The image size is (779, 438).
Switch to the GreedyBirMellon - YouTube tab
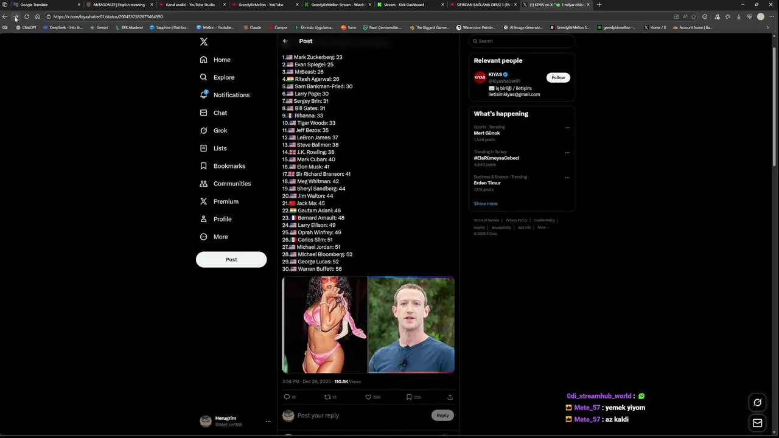(x=264, y=4)
